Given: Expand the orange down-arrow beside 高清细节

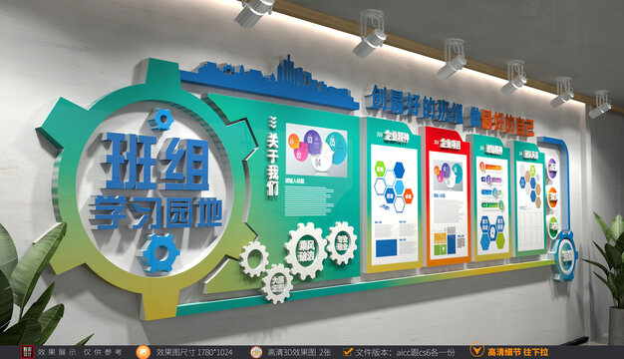Looking at the screenshot, I should tap(476, 350).
